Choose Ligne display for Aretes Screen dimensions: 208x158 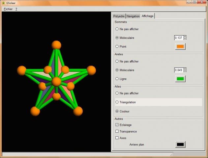(117, 79)
